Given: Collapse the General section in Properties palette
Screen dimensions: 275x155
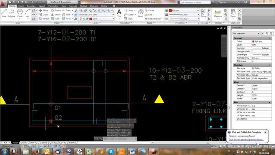Looking at the screenshot, I should [269, 38].
